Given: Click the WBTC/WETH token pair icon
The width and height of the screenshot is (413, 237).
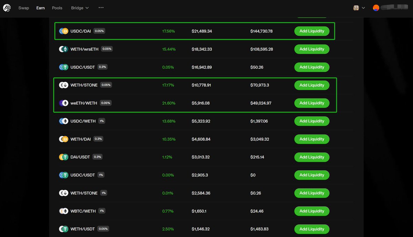Looking at the screenshot, I should (x=64, y=211).
